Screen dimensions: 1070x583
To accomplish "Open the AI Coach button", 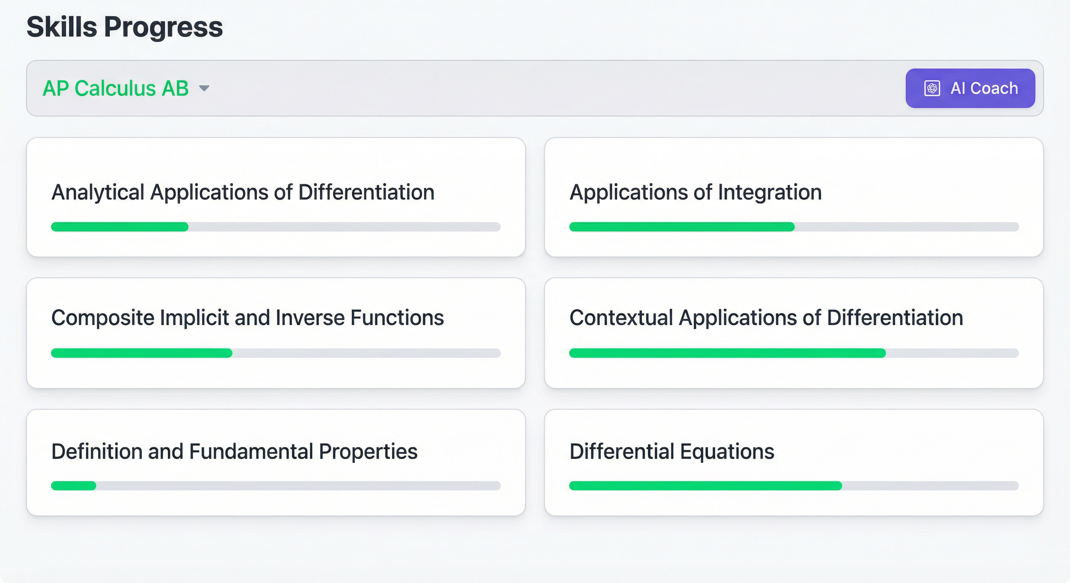I will 970,88.
